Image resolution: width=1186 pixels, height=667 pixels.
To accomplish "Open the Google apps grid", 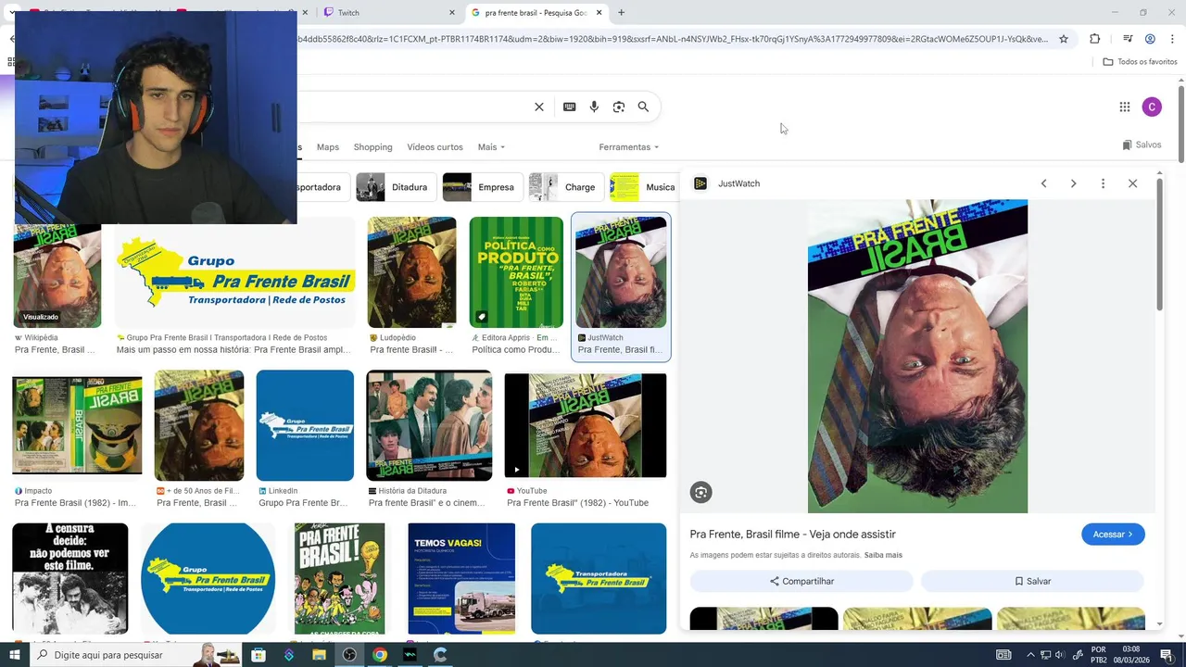I will click(1124, 107).
